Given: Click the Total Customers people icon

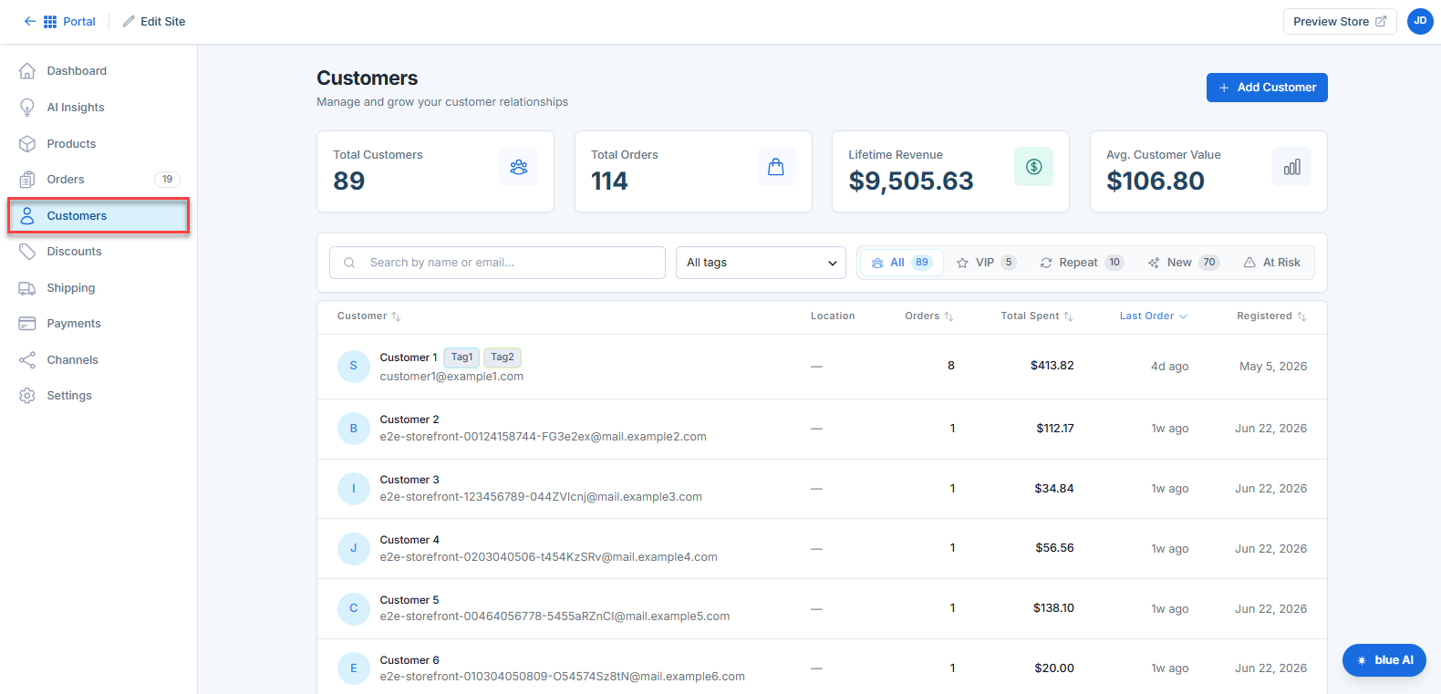Looking at the screenshot, I should [x=519, y=167].
